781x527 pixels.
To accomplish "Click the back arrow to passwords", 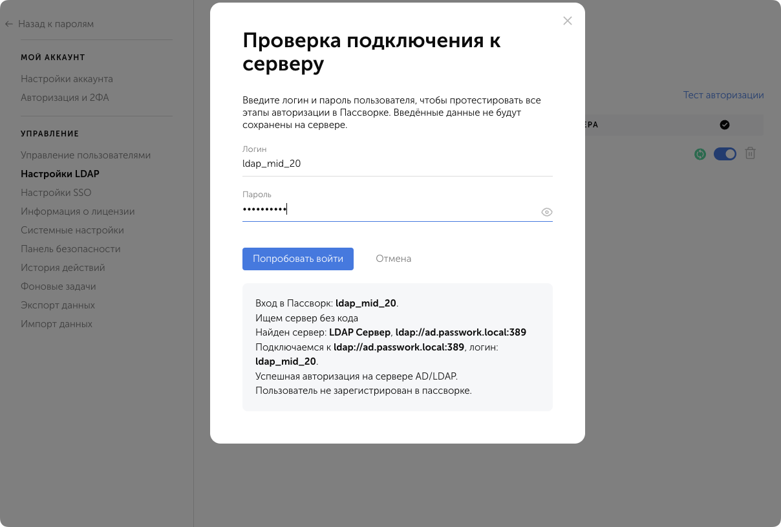I will point(9,24).
